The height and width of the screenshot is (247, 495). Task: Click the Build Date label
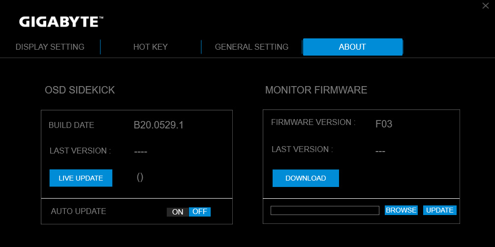point(71,125)
